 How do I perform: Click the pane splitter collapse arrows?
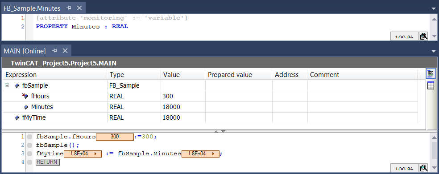tap(219, 131)
